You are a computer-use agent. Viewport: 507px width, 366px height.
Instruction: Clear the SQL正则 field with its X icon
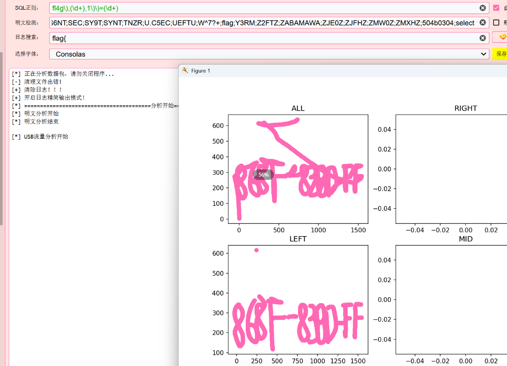point(483,8)
